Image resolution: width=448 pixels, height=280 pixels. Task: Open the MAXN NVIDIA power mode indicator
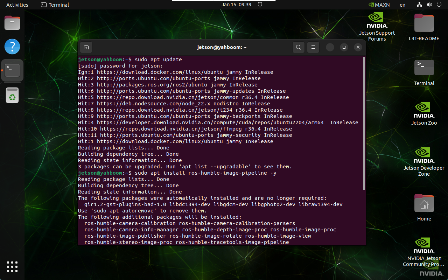(x=379, y=5)
